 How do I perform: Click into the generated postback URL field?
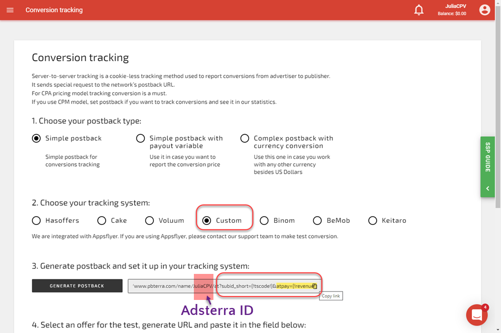pyautogui.click(x=223, y=286)
